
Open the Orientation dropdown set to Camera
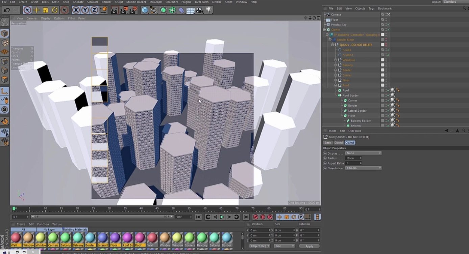pyautogui.click(x=363, y=168)
